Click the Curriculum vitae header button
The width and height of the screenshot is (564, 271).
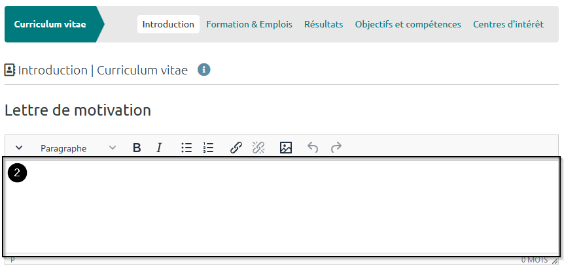coord(50,24)
